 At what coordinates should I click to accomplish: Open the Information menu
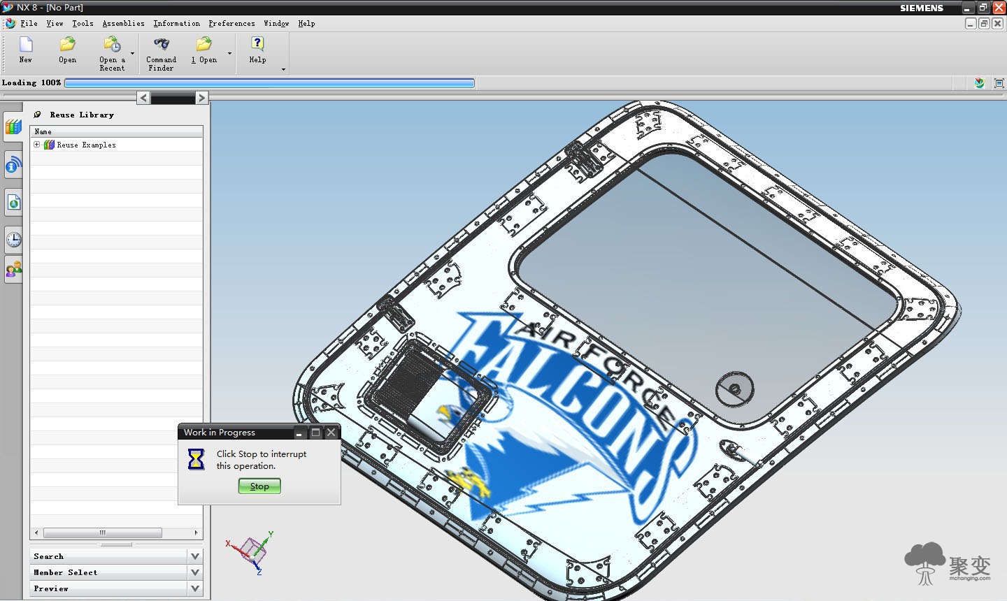coord(177,23)
